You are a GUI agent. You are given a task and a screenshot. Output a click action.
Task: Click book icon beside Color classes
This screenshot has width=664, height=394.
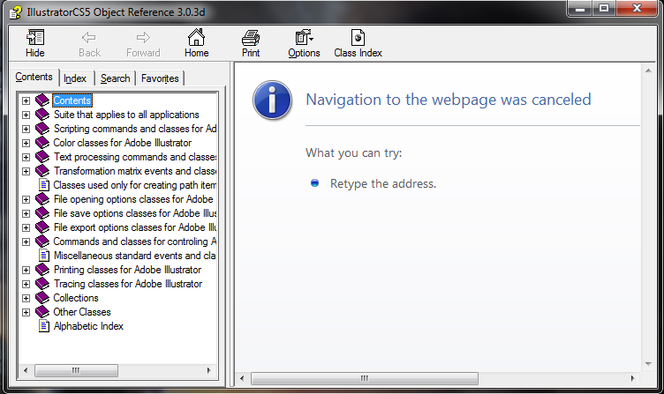click(42, 143)
